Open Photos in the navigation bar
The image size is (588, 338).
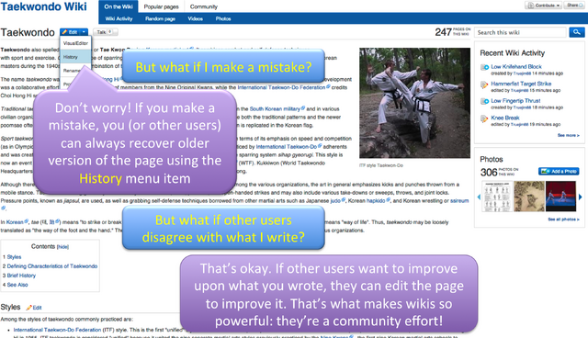click(223, 18)
